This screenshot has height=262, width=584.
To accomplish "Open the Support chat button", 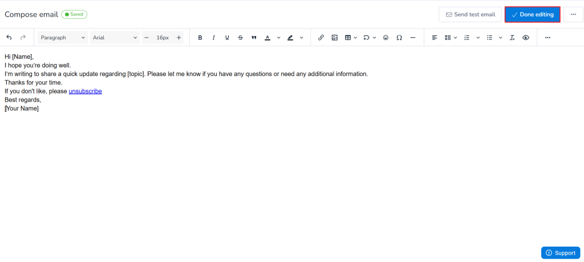I will tap(561, 253).
